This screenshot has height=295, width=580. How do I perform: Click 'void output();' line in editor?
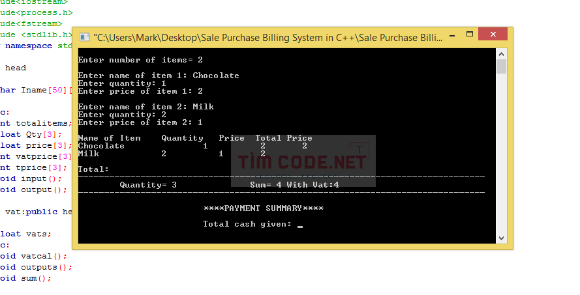tap(34, 190)
